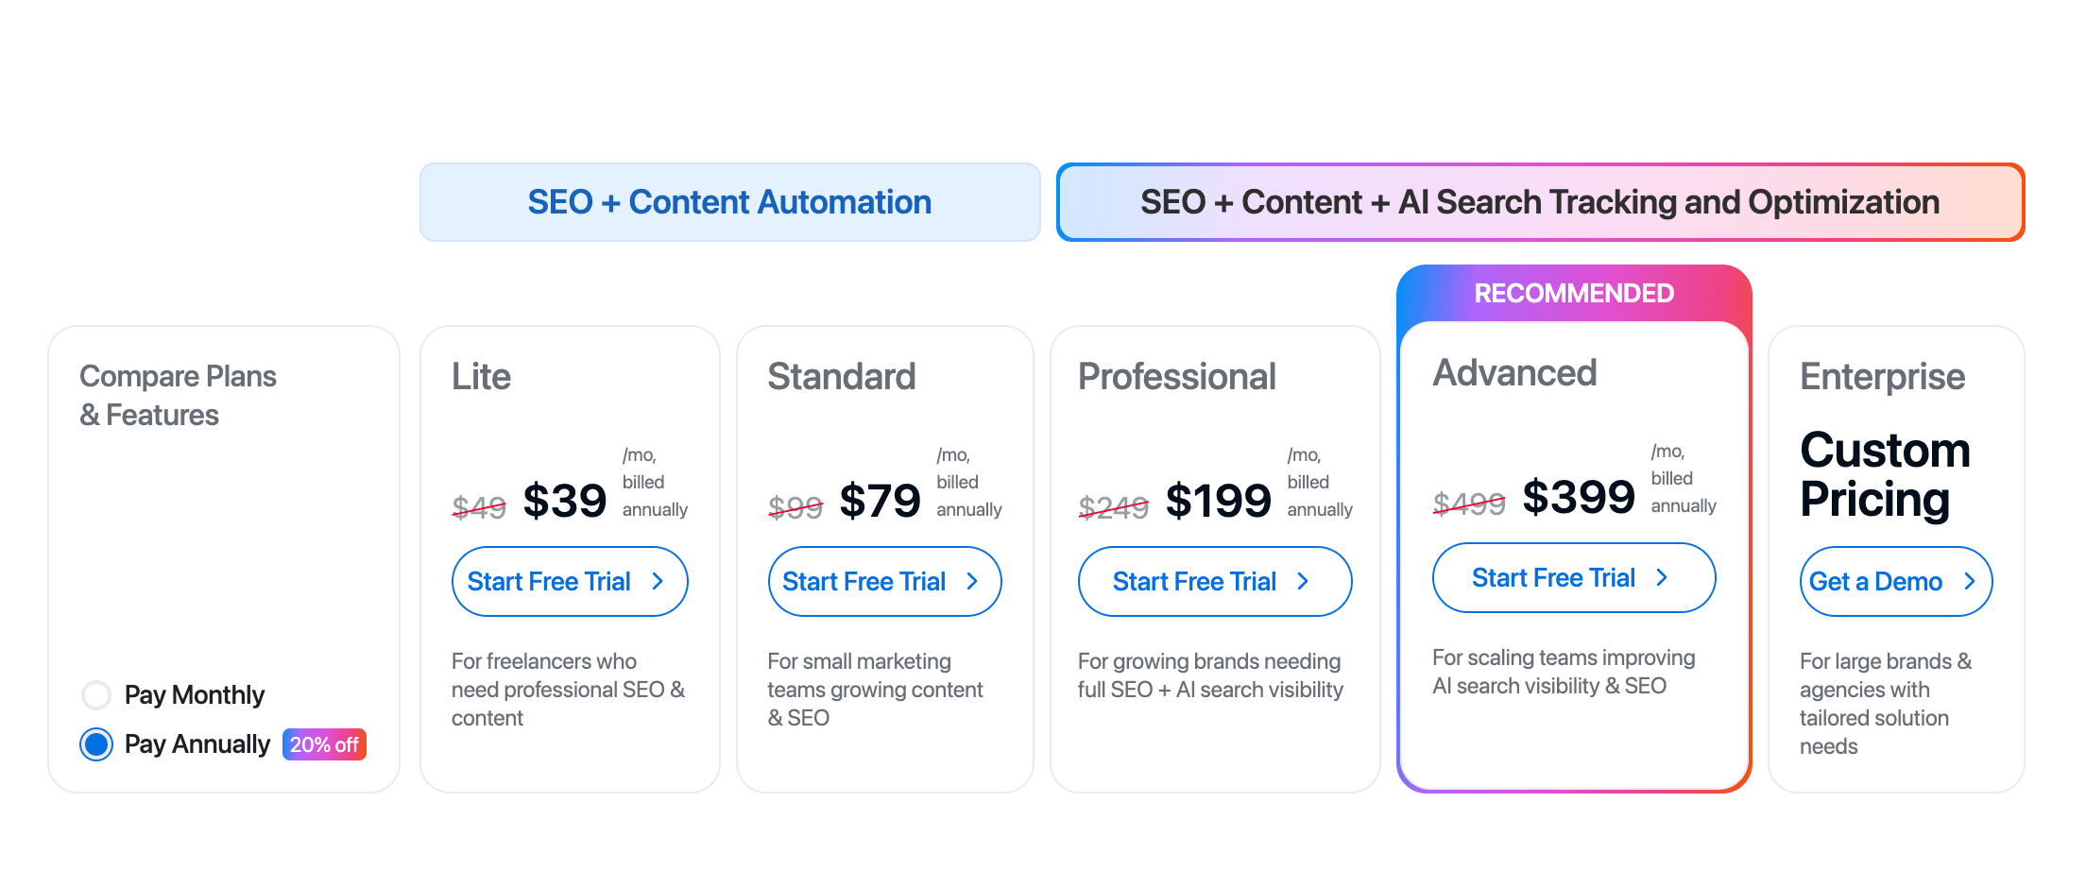Screen dimensions: 2086x871
Task: Click the 20% off discount badge
Action: coord(324,744)
